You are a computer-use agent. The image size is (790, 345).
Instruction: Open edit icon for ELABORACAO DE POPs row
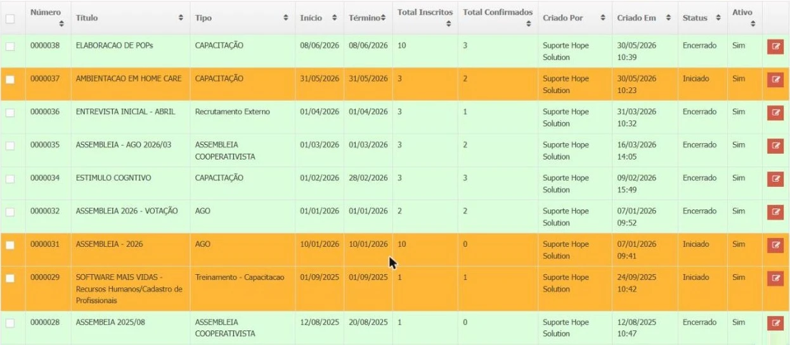(775, 46)
